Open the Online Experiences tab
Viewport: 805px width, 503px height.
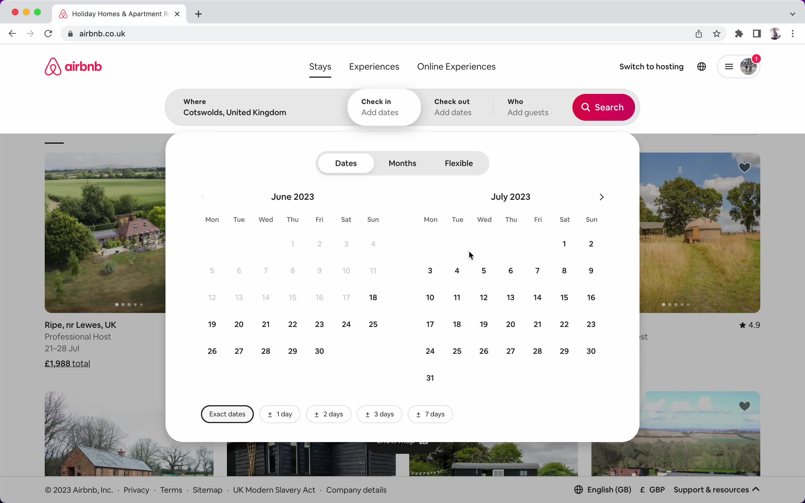pyautogui.click(x=456, y=66)
